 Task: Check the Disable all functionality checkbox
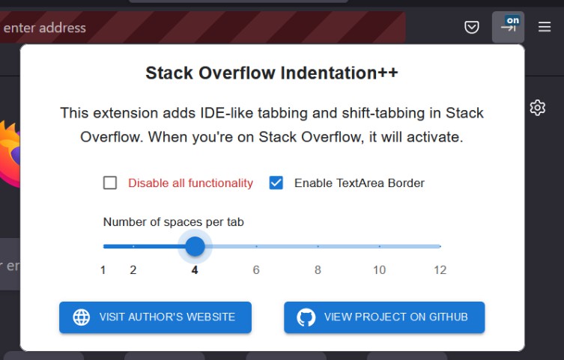click(x=110, y=183)
